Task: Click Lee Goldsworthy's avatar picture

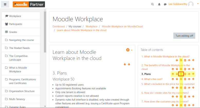Action: point(191,4)
